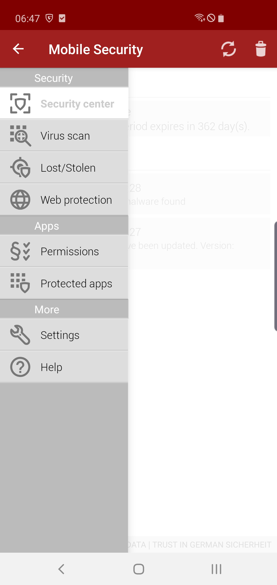Tap the Android back navigation chevron
This screenshot has height=585, width=277.
(61, 569)
